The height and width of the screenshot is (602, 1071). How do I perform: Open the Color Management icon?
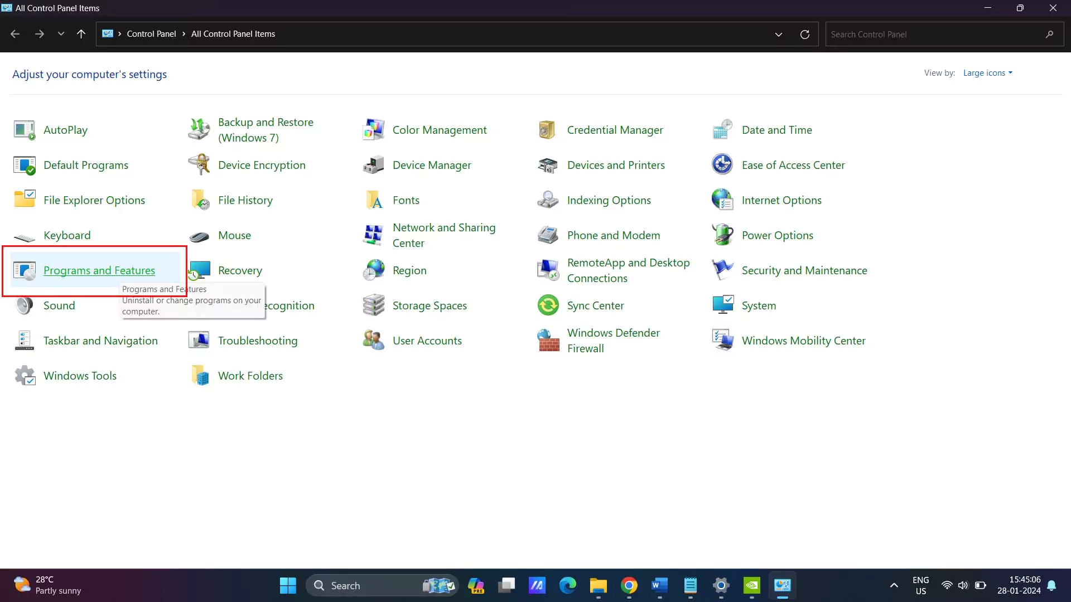coord(373,130)
